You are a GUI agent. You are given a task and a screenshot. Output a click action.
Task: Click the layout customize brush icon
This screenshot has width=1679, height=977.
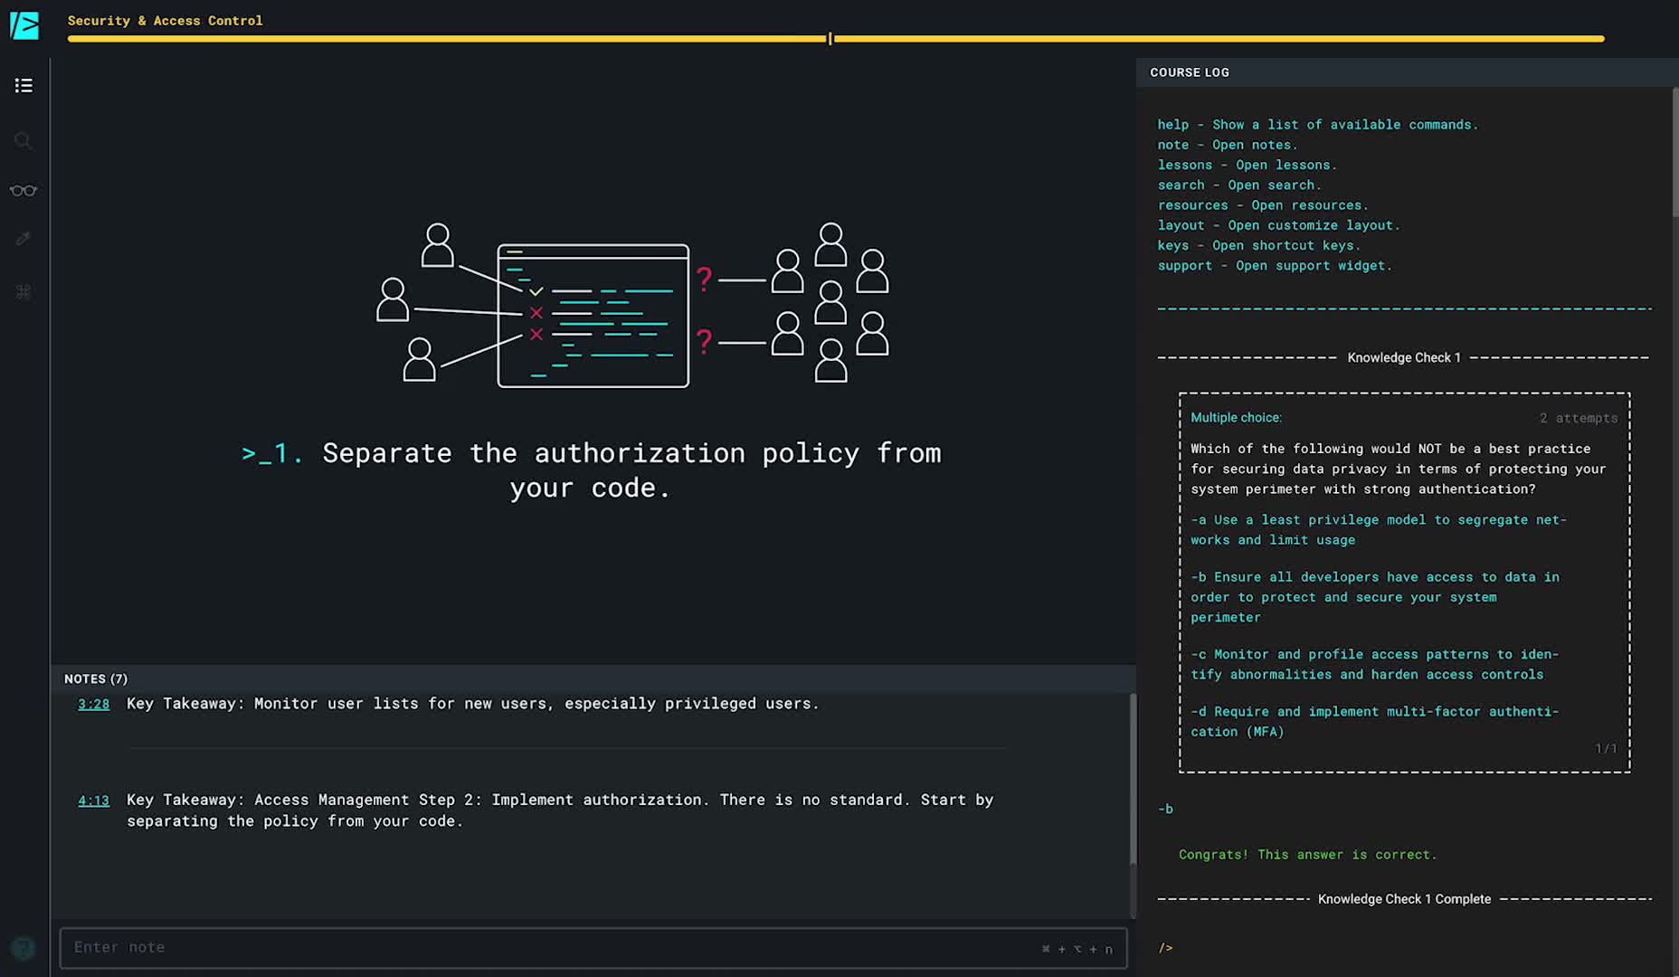(x=24, y=239)
